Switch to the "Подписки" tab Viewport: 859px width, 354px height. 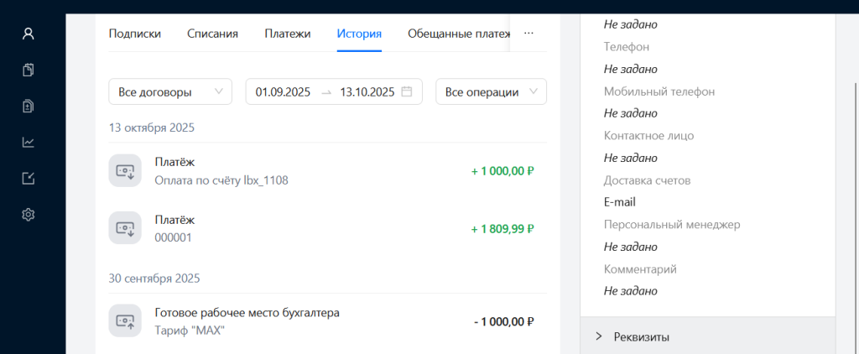tap(135, 34)
